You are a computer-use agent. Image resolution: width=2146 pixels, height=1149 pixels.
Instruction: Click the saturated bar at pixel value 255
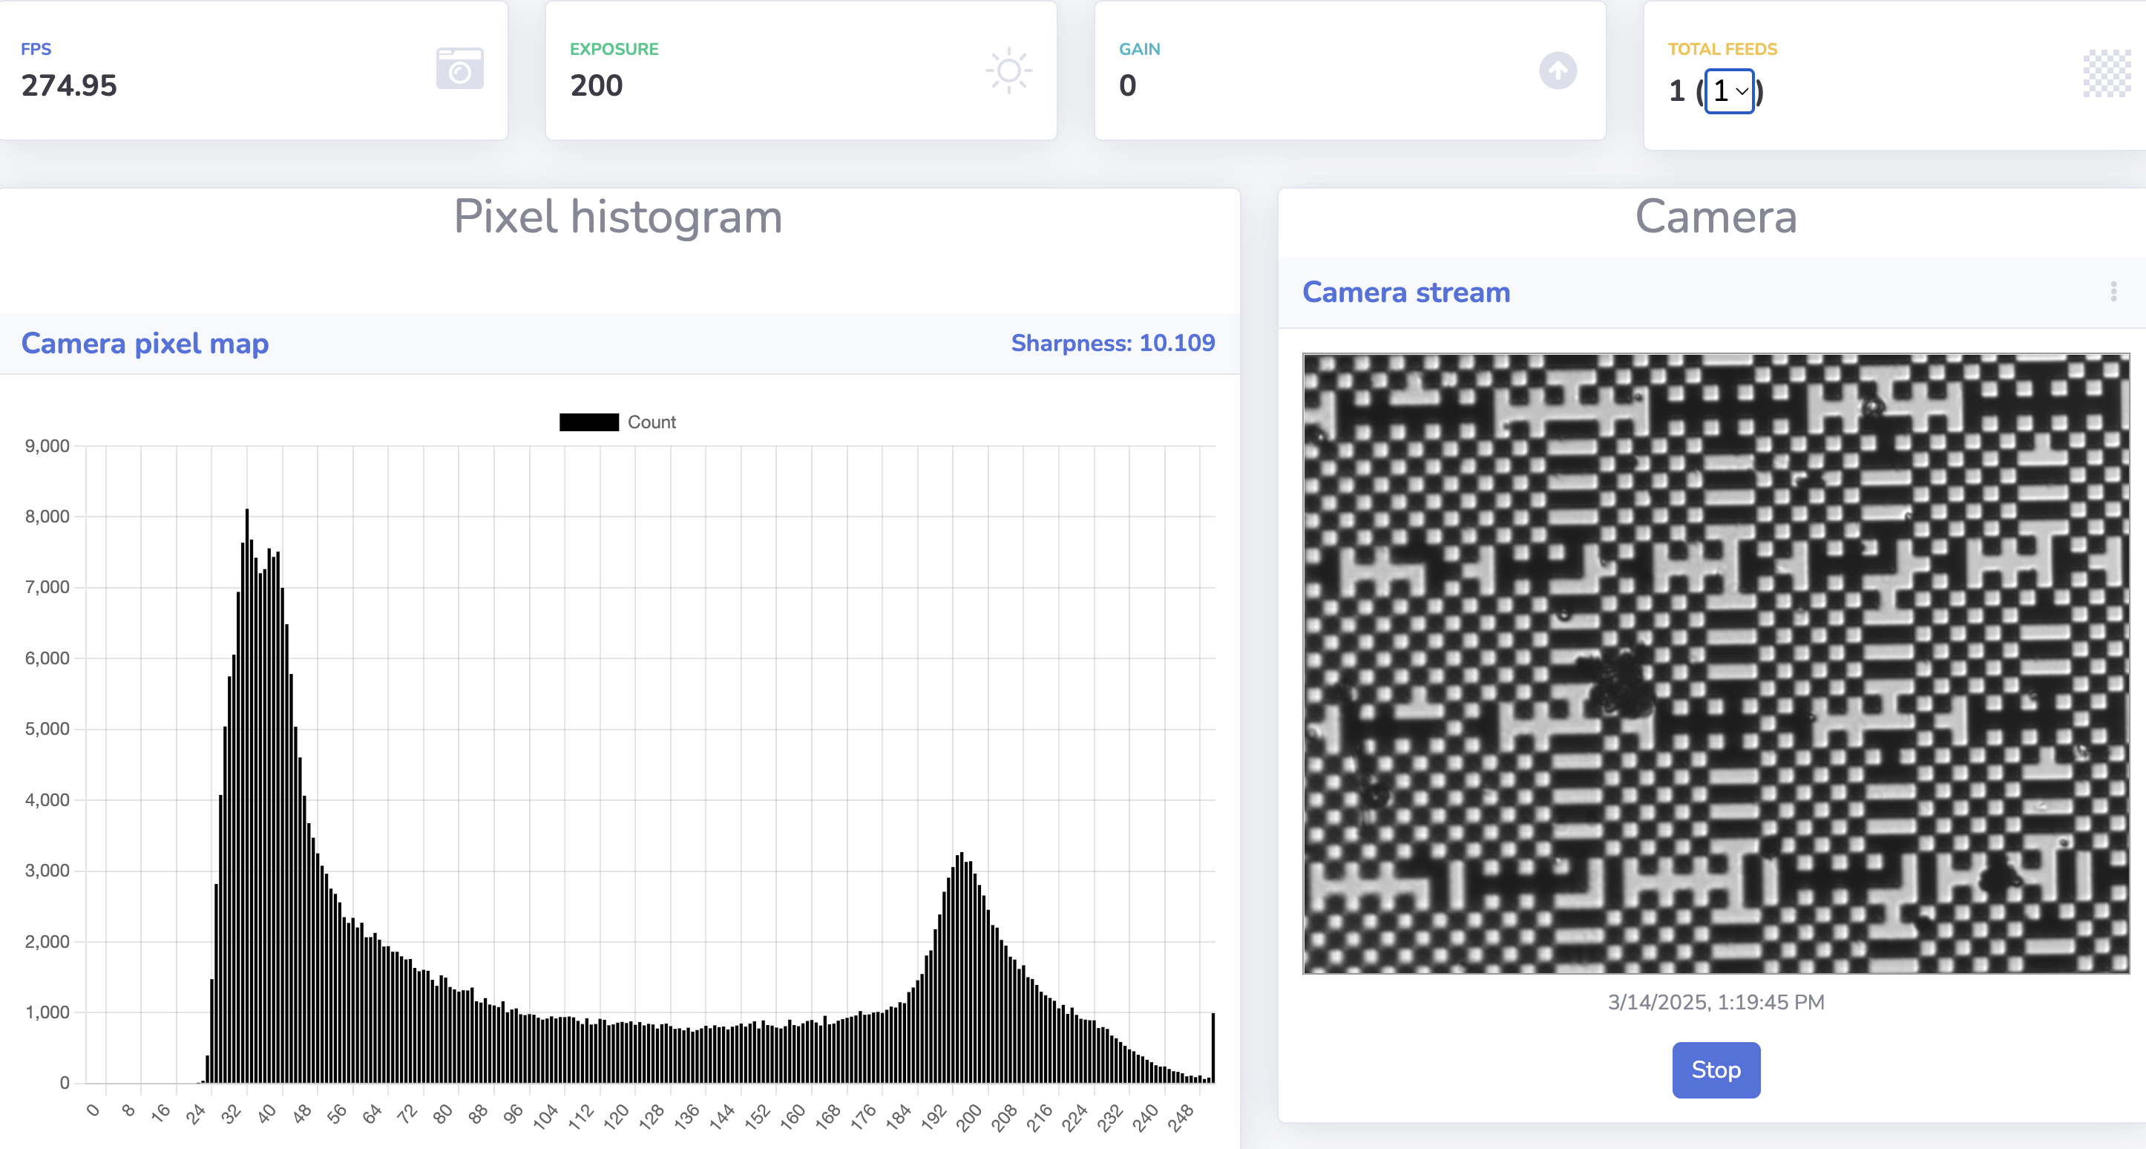pos(1213,1047)
